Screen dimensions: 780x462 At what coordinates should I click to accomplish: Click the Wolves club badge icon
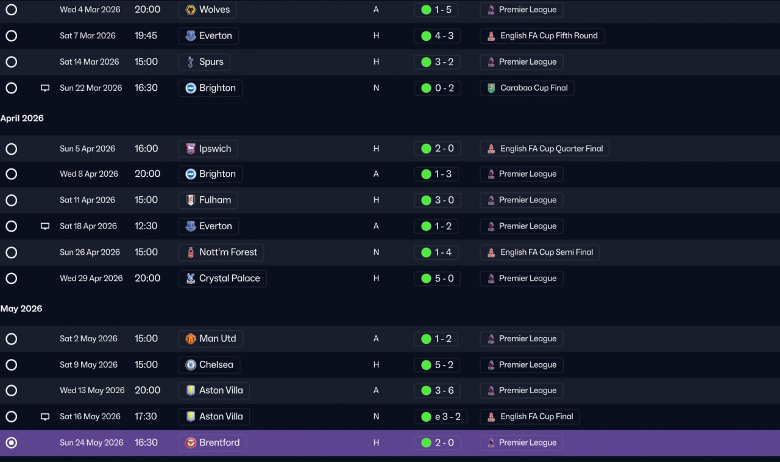[191, 10]
